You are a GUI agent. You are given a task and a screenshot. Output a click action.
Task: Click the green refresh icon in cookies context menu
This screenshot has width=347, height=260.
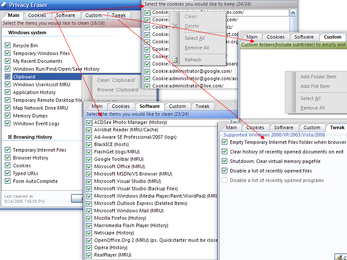tap(175, 60)
